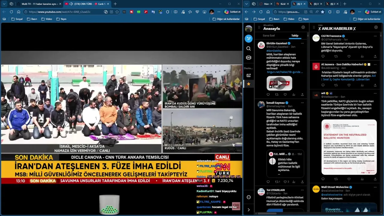The width and height of the screenshot is (384, 216).
Task: Repost the İsmail Saymaz post
Action: tap(277, 182)
